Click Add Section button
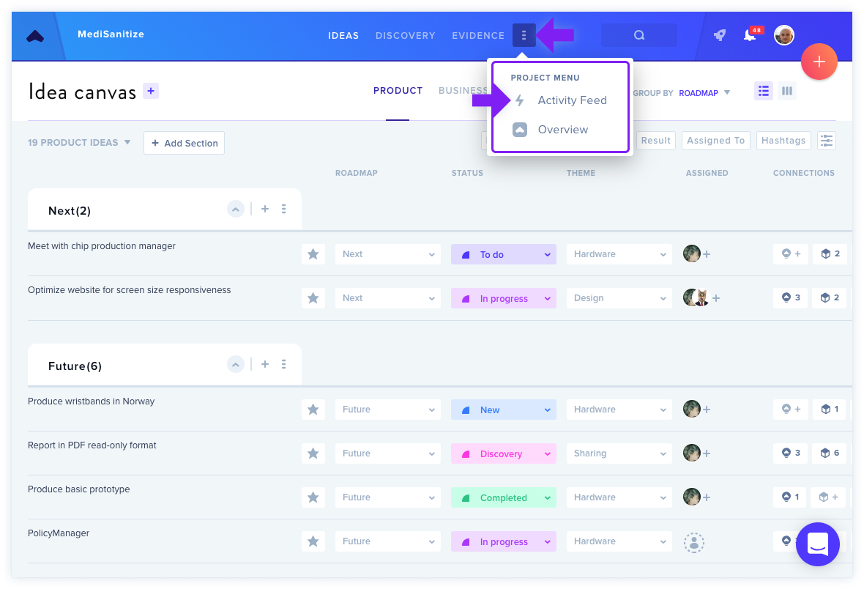The image size is (864, 589). (184, 143)
